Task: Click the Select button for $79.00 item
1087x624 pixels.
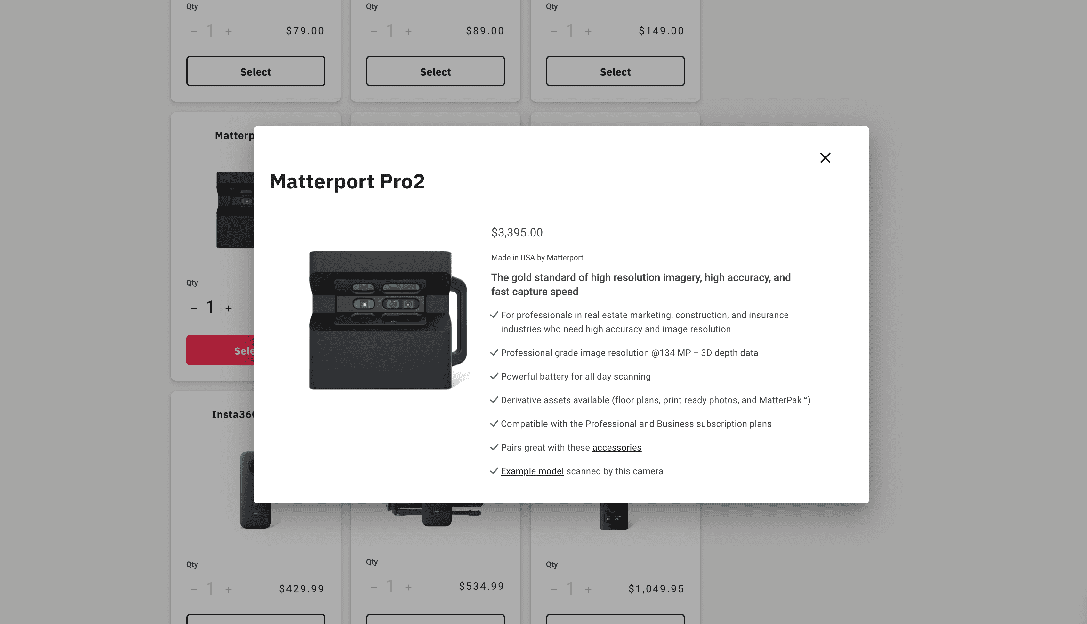Action: pos(255,71)
